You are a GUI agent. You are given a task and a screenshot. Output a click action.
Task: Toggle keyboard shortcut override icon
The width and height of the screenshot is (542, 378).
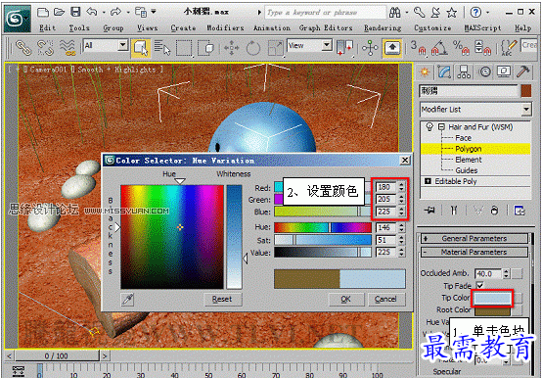pos(392,48)
